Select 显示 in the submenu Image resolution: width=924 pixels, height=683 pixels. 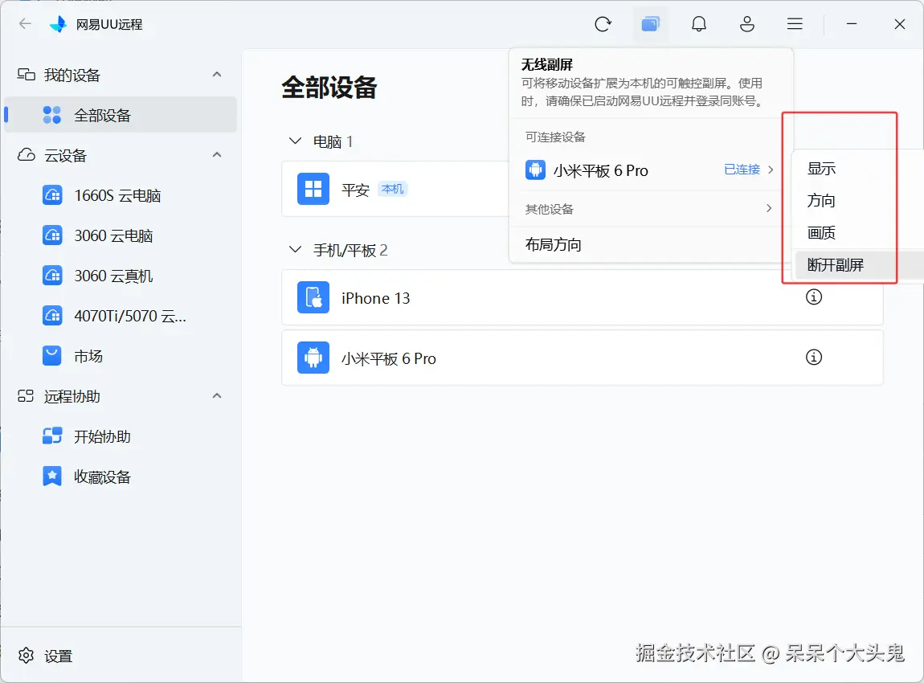[821, 169]
